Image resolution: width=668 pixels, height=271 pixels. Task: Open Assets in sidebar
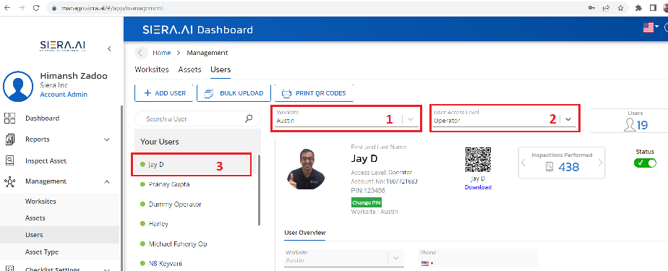pyautogui.click(x=35, y=218)
